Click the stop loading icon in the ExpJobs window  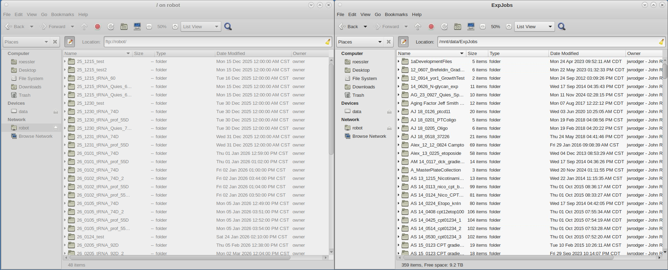(431, 26)
